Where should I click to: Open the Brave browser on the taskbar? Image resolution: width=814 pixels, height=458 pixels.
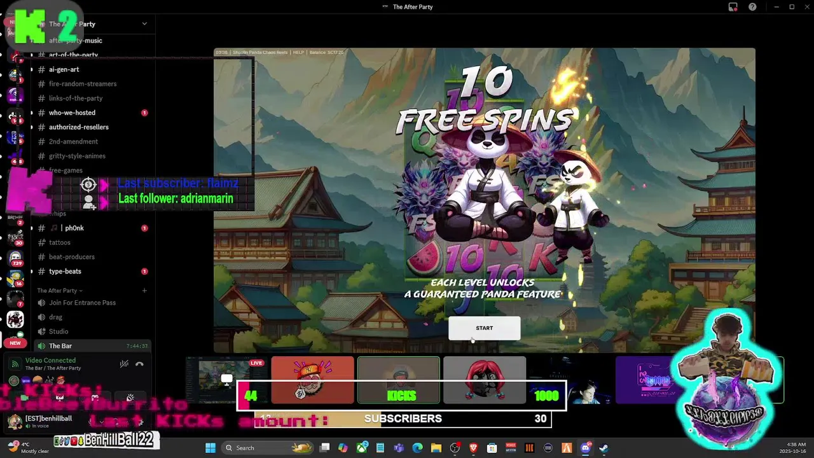473,448
